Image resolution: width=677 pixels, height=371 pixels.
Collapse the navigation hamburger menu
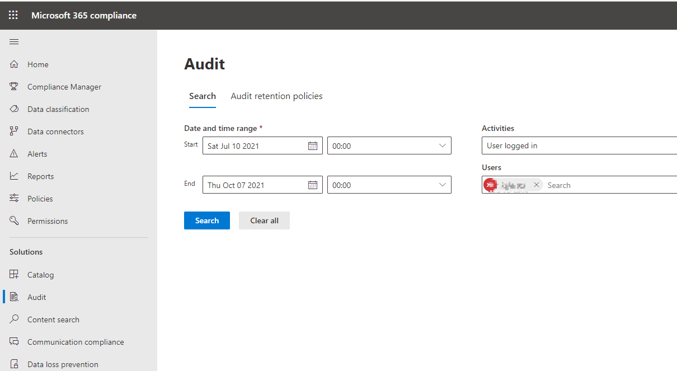(x=14, y=41)
